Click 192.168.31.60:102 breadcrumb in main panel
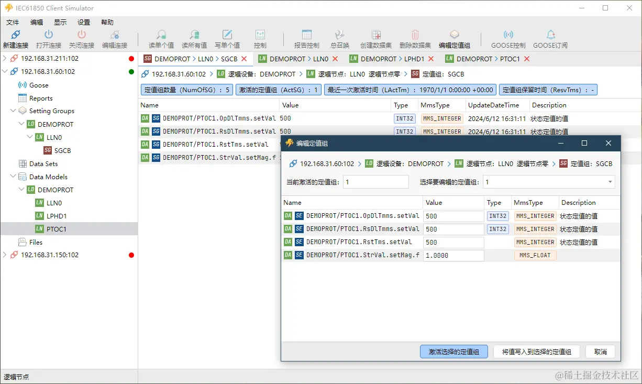 click(x=179, y=74)
